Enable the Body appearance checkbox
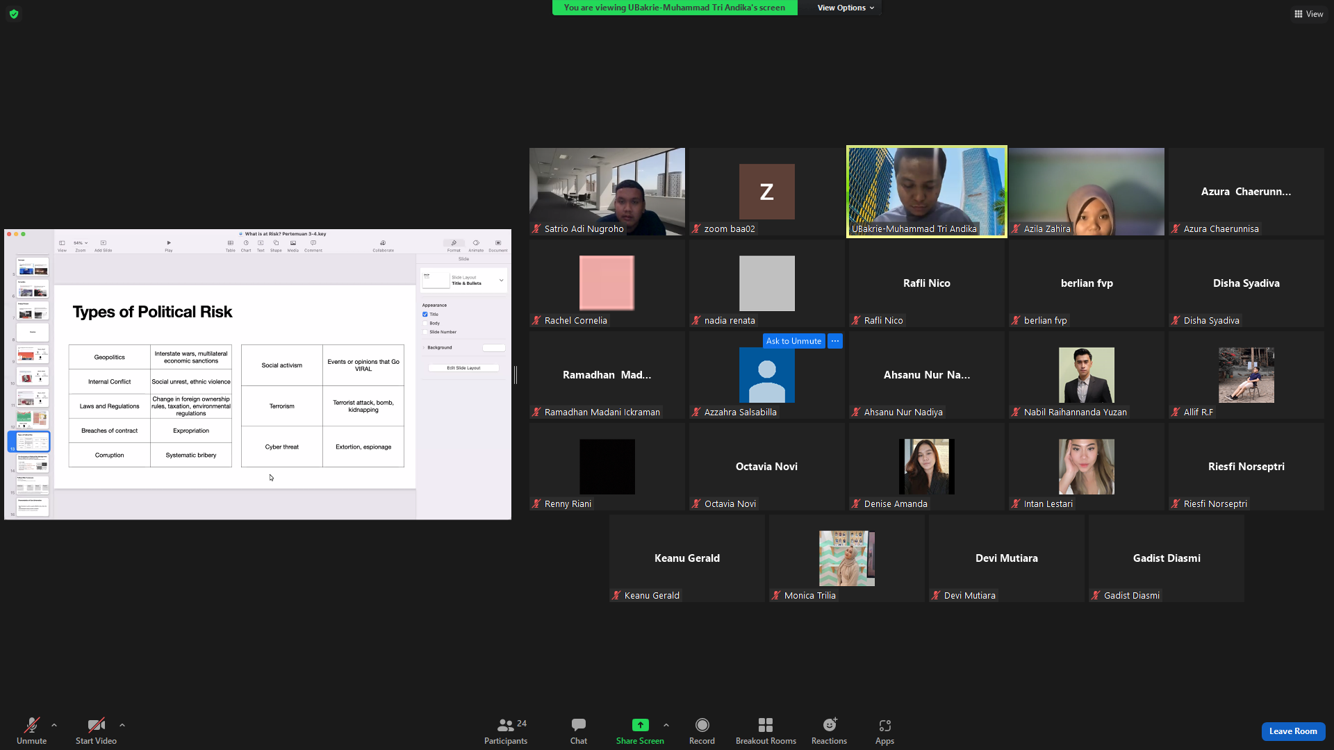Image resolution: width=1334 pixels, height=750 pixels. tap(425, 324)
